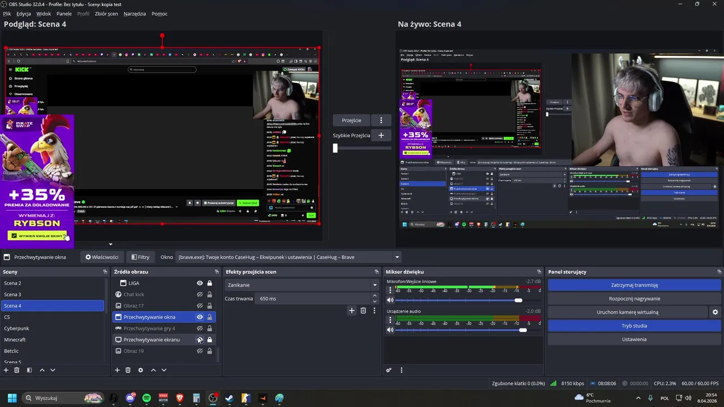Open Właściwości of selected source
This screenshot has height=407, width=724.
(x=102, y=257)
